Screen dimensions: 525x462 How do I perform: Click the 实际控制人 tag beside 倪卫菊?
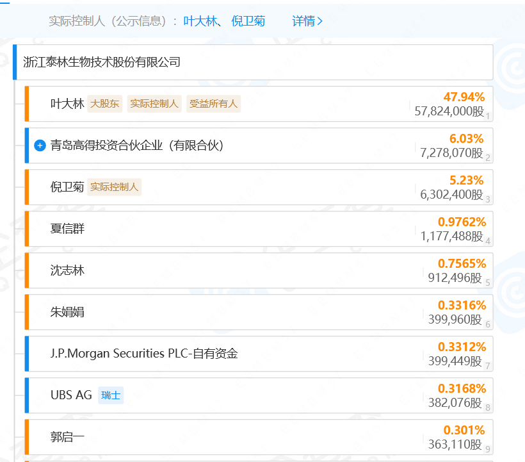[x=114, y=187]
